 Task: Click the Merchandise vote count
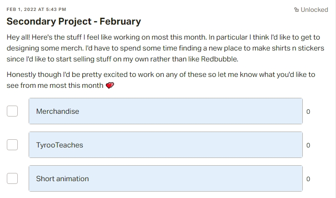pos(308,112)
